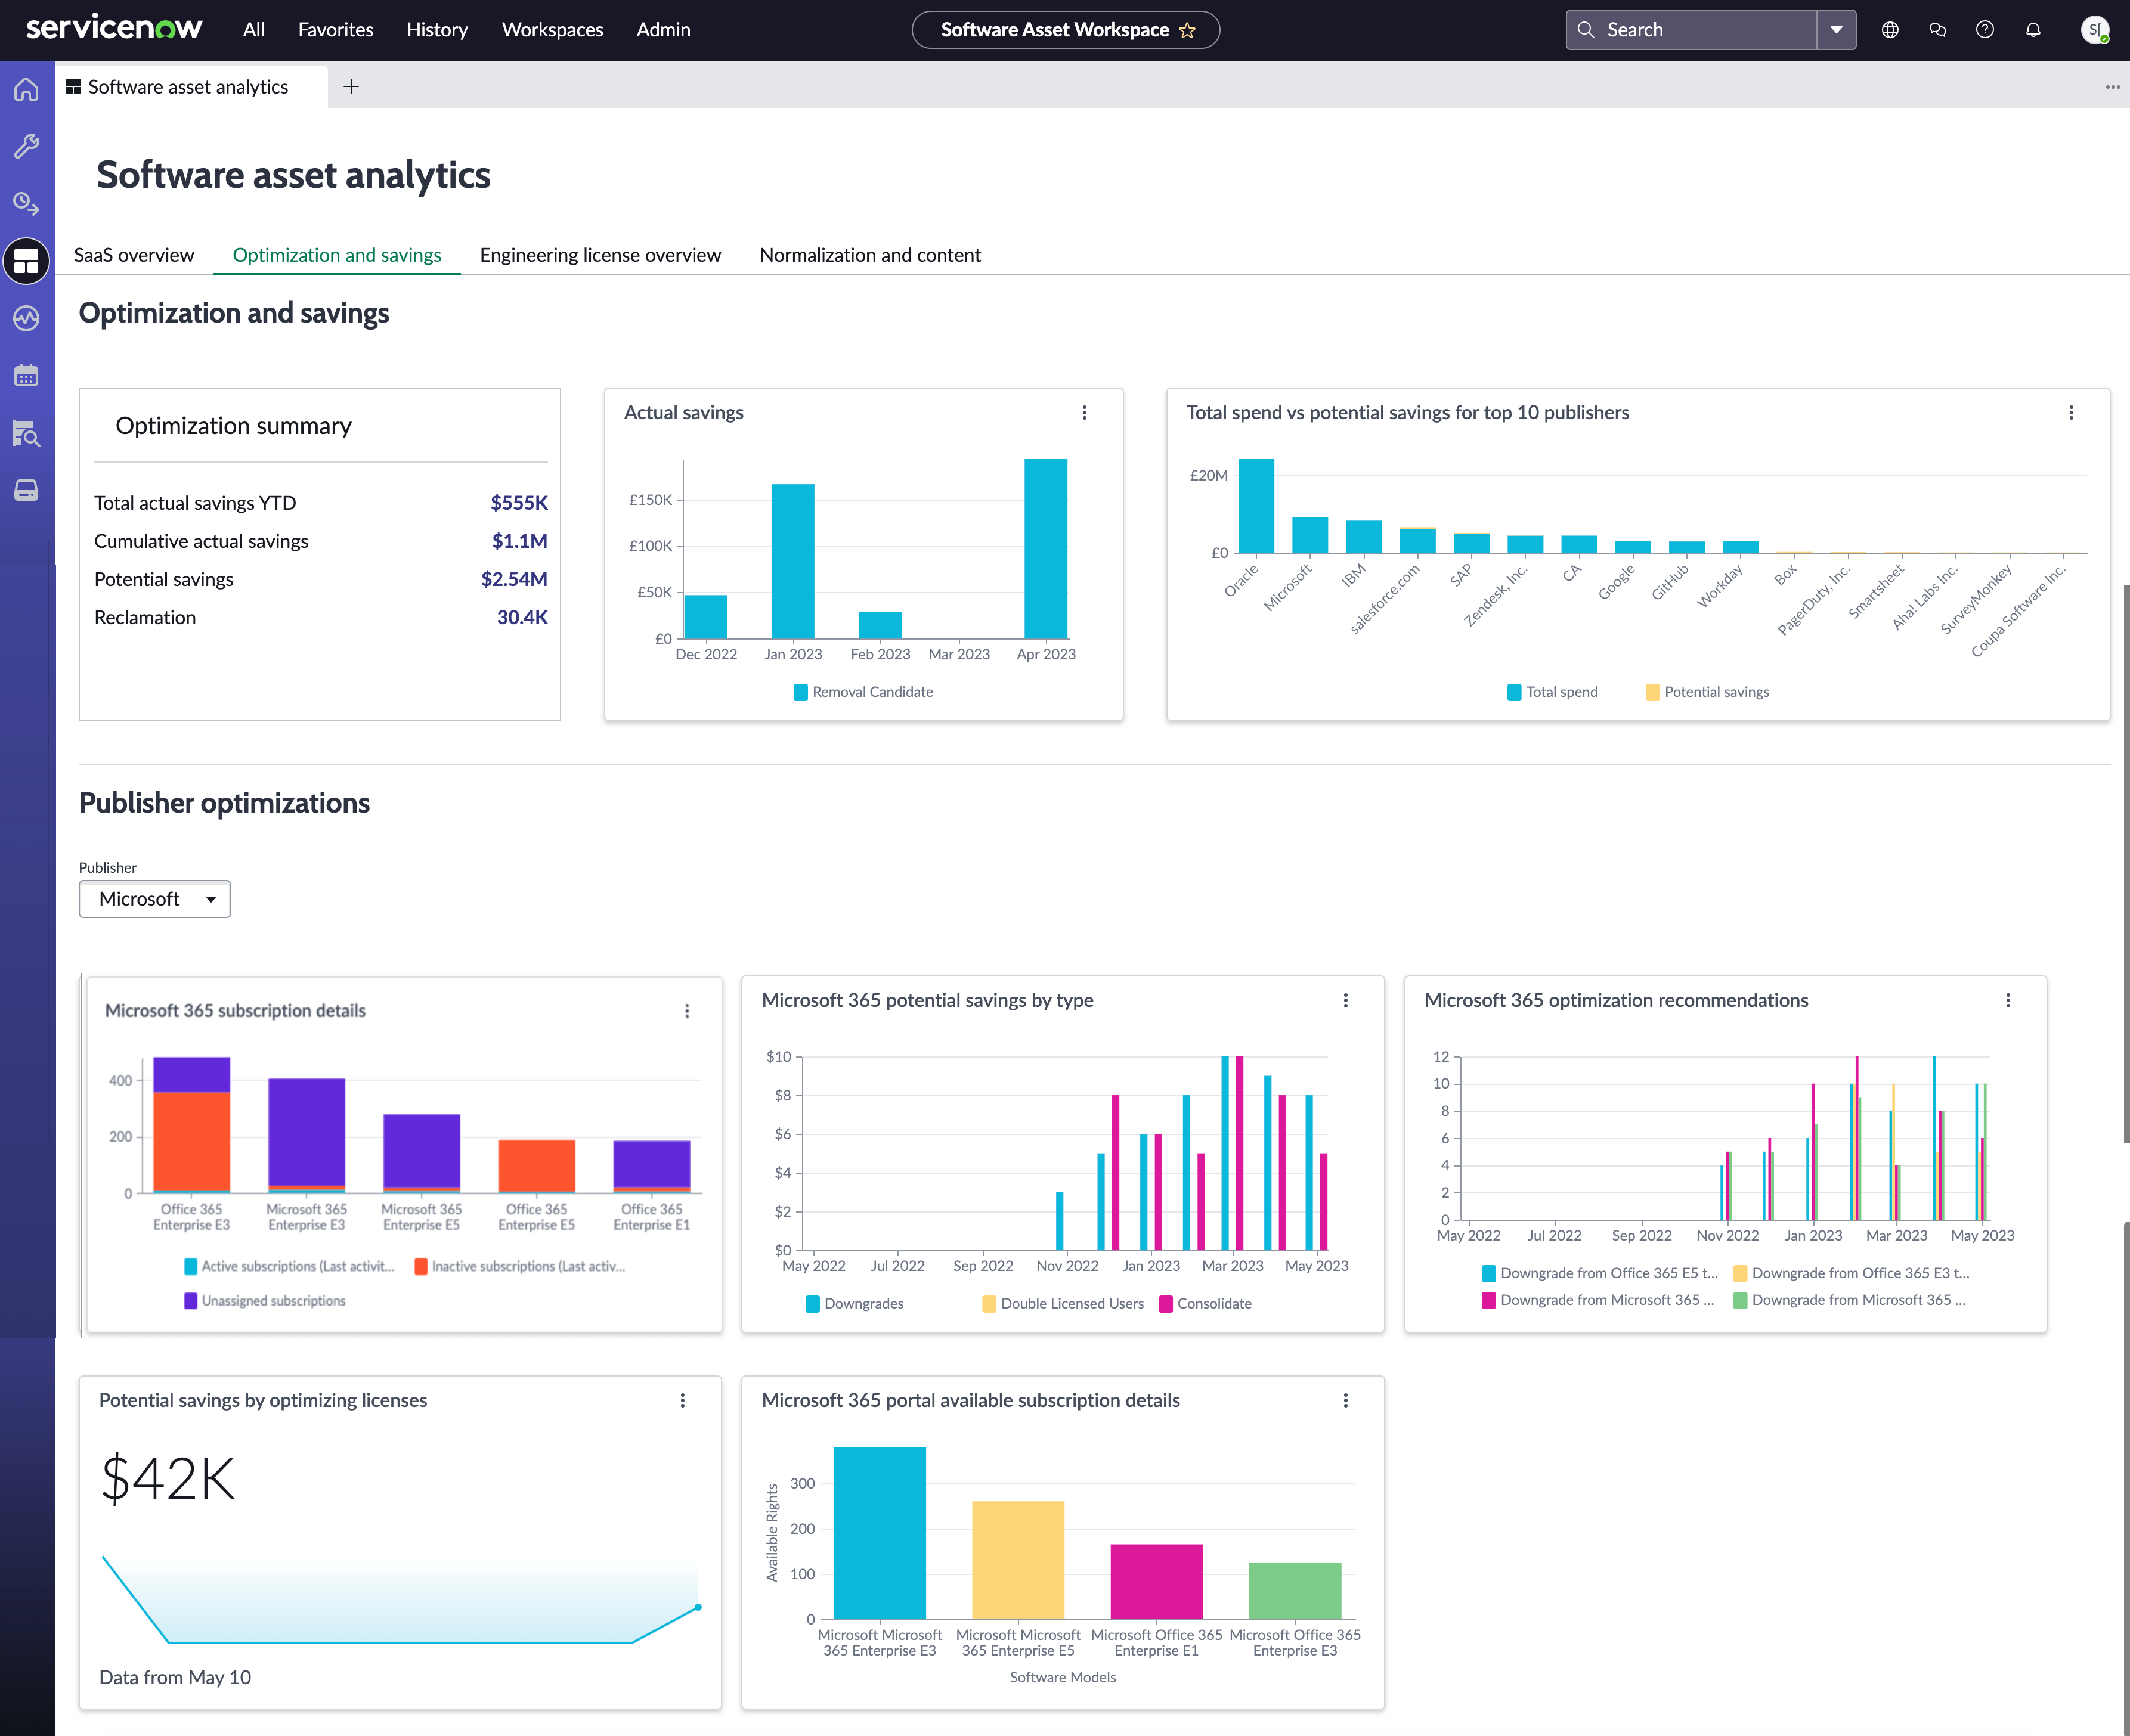Open Potential savings by optimizing licenses options
The height and width of the screenshot is (1736, 2130).
tap(683, 1401)
